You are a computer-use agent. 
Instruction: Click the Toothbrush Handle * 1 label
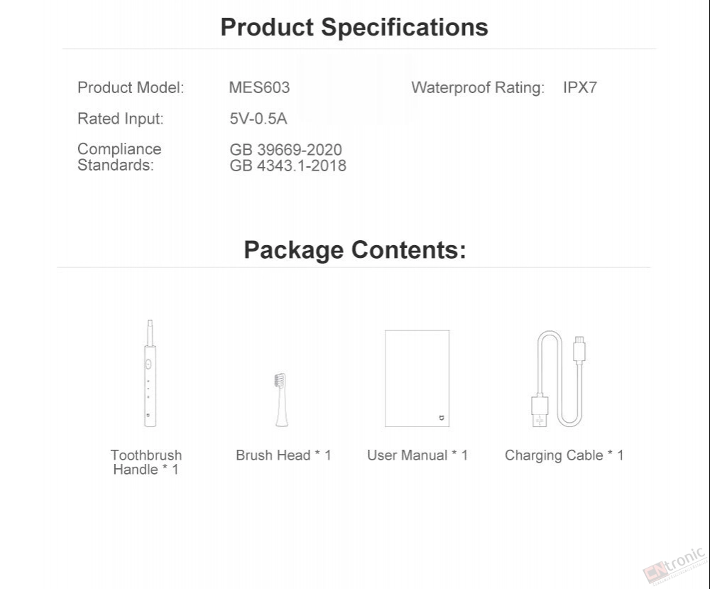[146, 462]
